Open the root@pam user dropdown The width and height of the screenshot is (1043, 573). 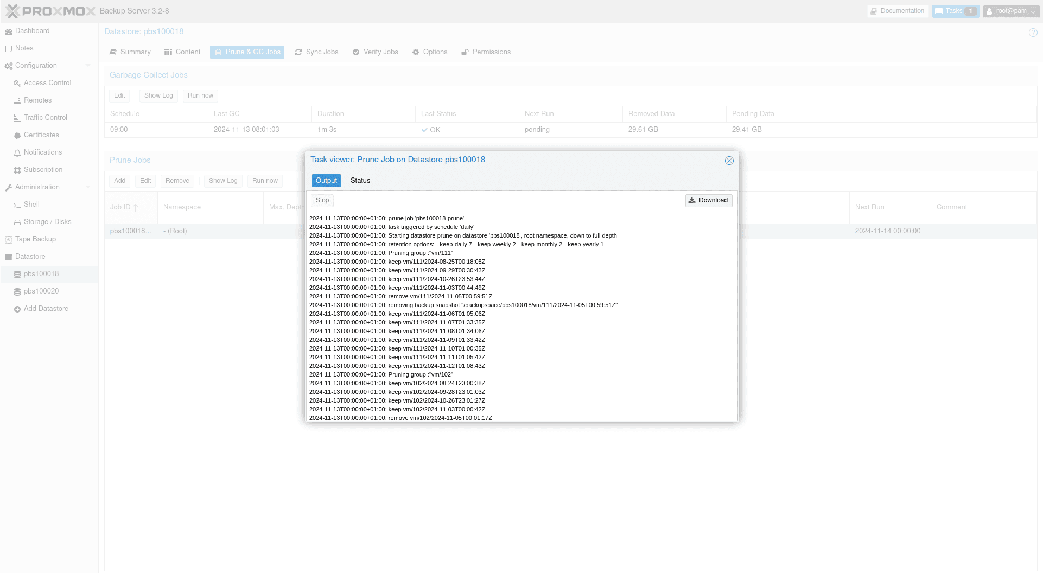pyautogui.click(x=1011, y=11)
